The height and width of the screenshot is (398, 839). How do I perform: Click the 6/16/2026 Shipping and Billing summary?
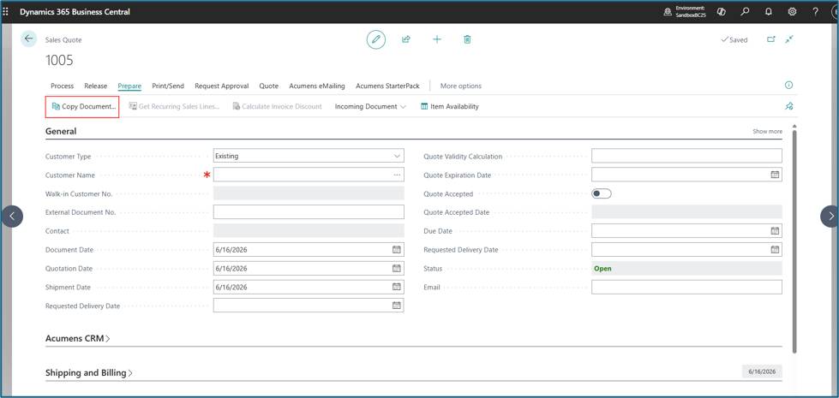762,371
